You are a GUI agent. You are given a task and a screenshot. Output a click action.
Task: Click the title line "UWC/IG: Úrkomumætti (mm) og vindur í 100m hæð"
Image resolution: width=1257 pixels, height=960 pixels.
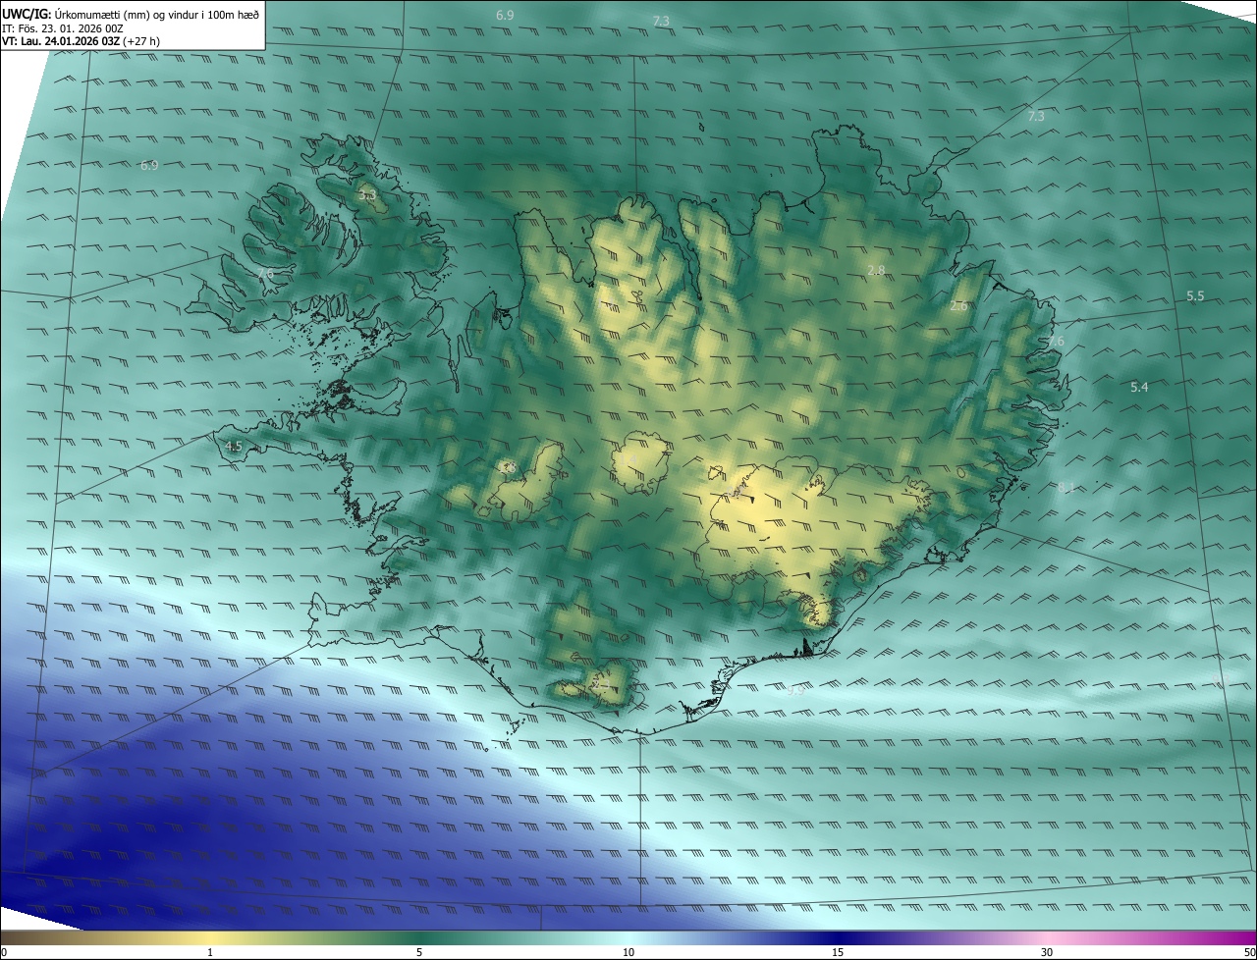click(132, 14)
